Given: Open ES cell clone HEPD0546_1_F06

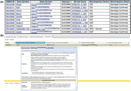Looking at the screenshot, I should point(80,23).
